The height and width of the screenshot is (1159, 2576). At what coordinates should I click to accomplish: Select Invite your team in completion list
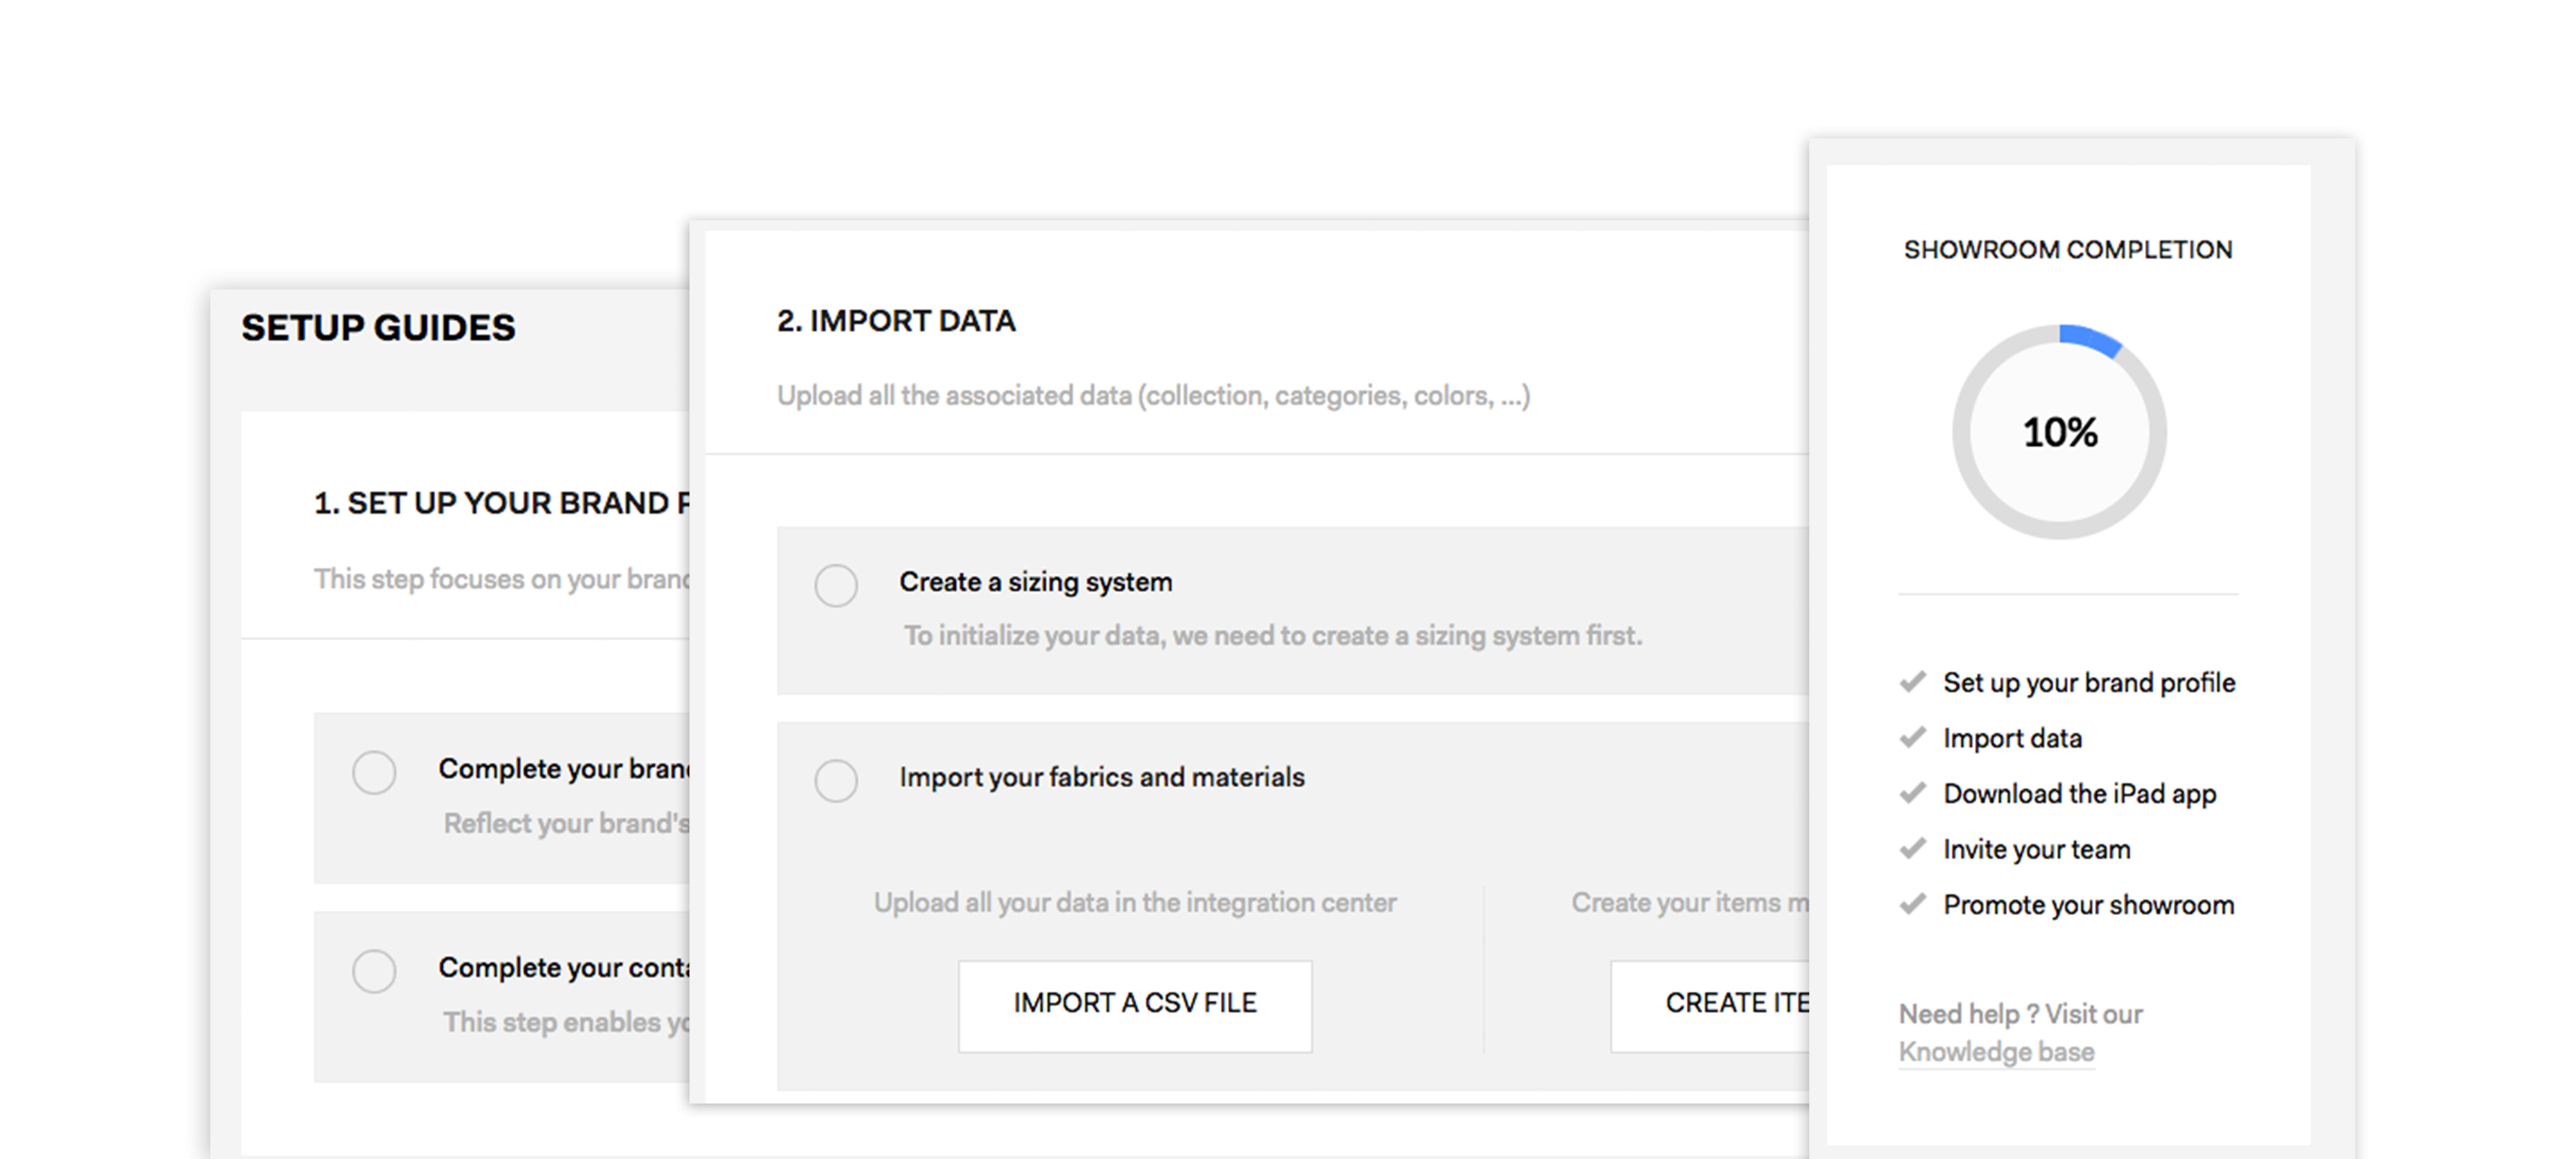point(2036,849)
